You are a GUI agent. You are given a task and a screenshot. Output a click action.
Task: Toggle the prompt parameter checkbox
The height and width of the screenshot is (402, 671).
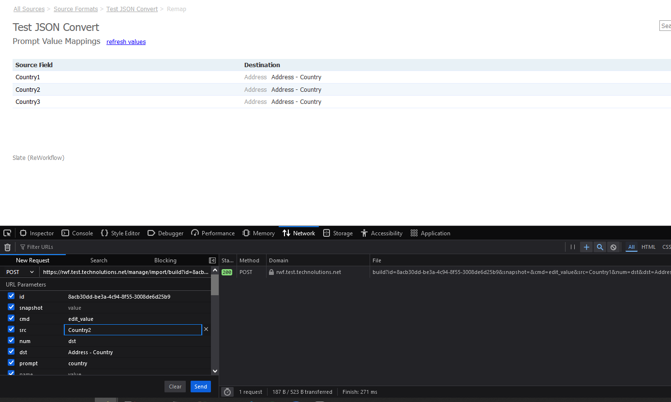click(x=11, y=362)
